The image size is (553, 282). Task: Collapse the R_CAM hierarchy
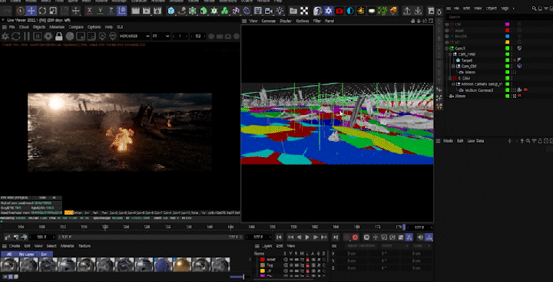pyautogui.click(x=450, y=78)
